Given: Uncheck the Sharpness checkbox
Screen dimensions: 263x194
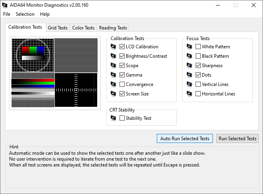Looking at the screenshot, I should [x=198, y=66].
